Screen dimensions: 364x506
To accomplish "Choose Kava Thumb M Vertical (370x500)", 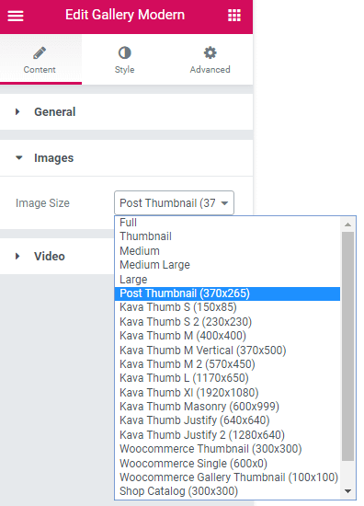I will point(227,351).
